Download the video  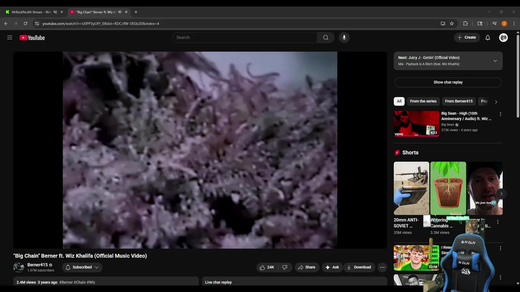click(x=359, y=267)
